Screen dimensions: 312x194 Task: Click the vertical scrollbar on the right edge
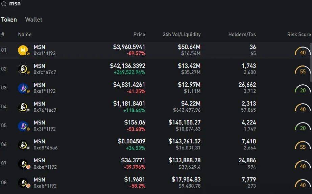(311, 62)
